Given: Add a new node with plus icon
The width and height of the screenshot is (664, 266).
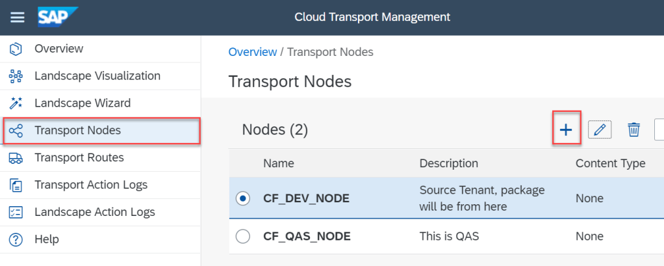Looking at the screenshot, I should (x=566, y=130).
